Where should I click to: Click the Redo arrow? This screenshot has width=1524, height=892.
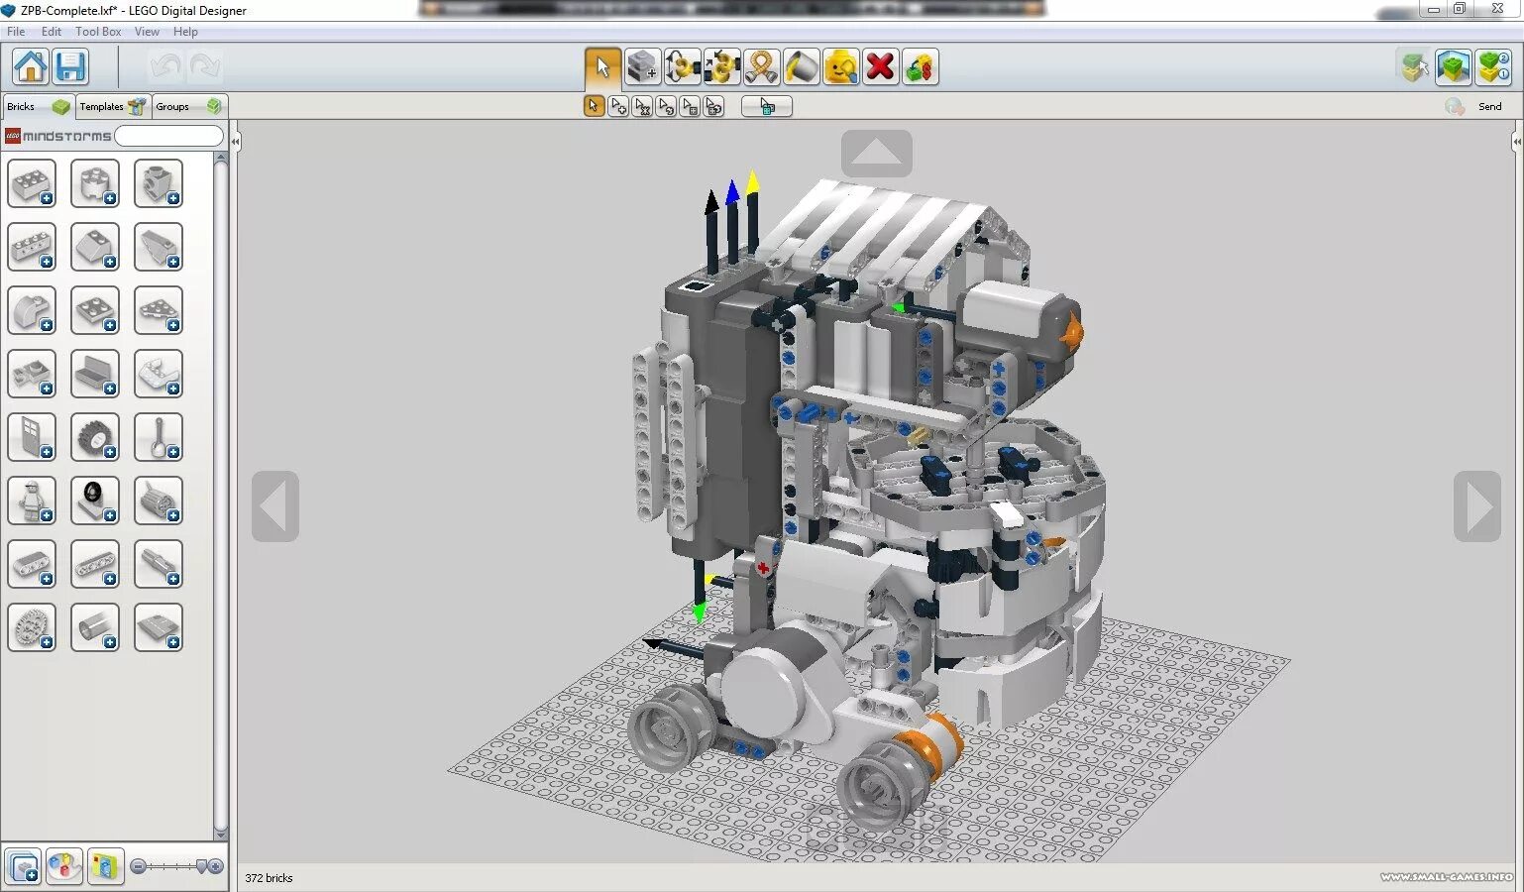pos(205,67)
